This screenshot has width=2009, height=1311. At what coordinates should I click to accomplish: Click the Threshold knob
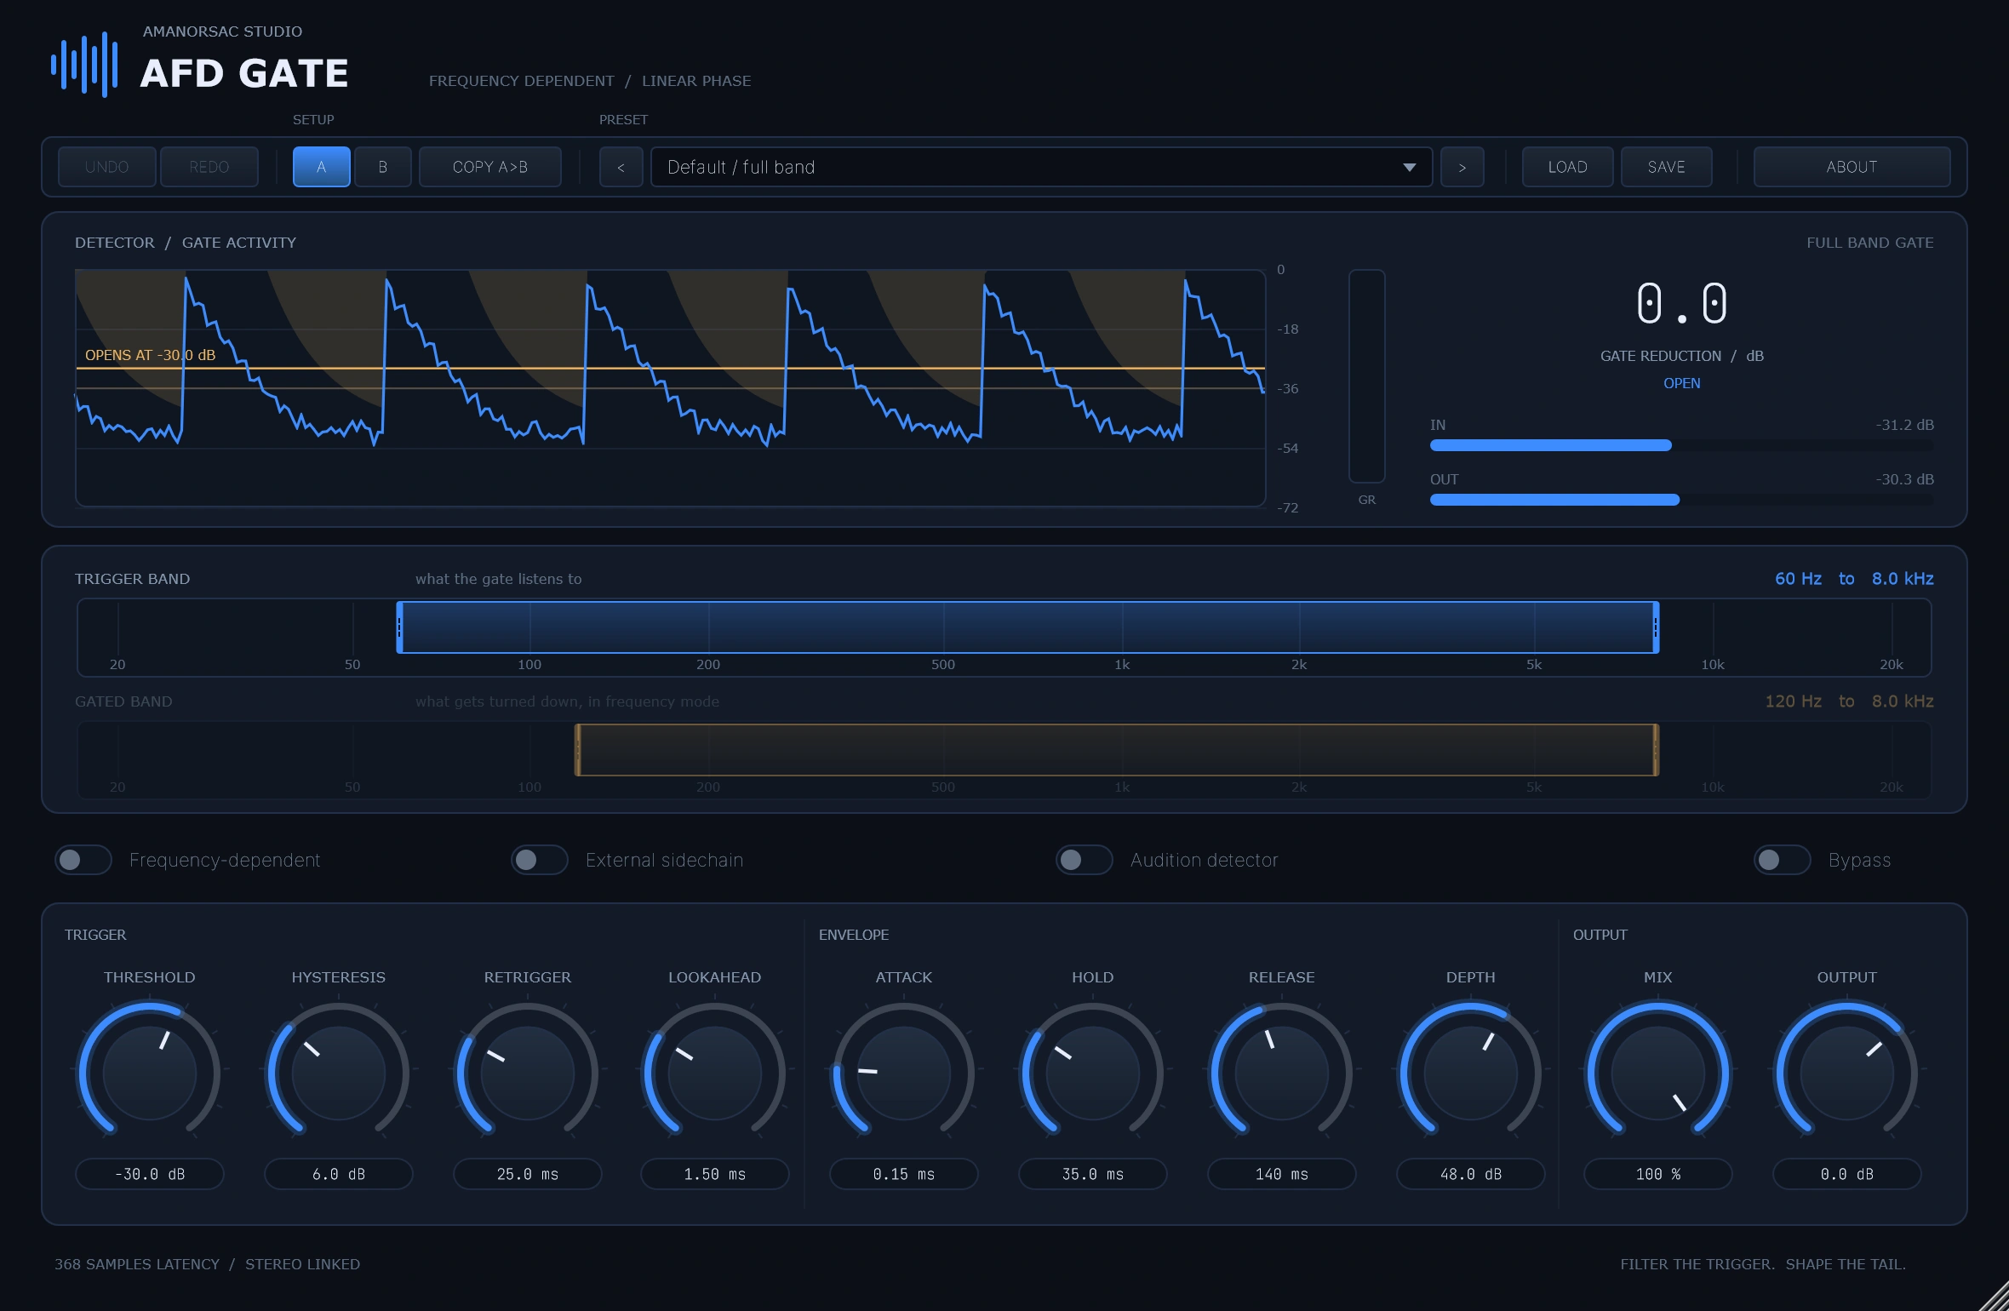(150, 1073)
